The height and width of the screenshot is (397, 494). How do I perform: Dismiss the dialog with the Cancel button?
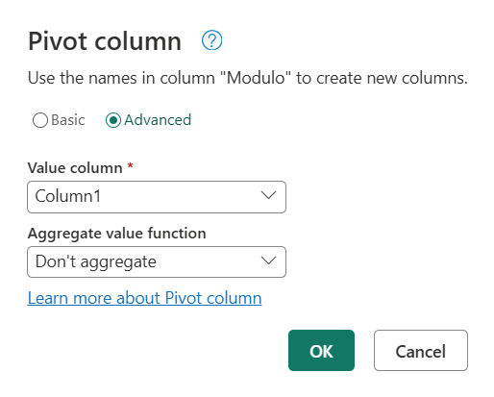(x=421, y=350)
